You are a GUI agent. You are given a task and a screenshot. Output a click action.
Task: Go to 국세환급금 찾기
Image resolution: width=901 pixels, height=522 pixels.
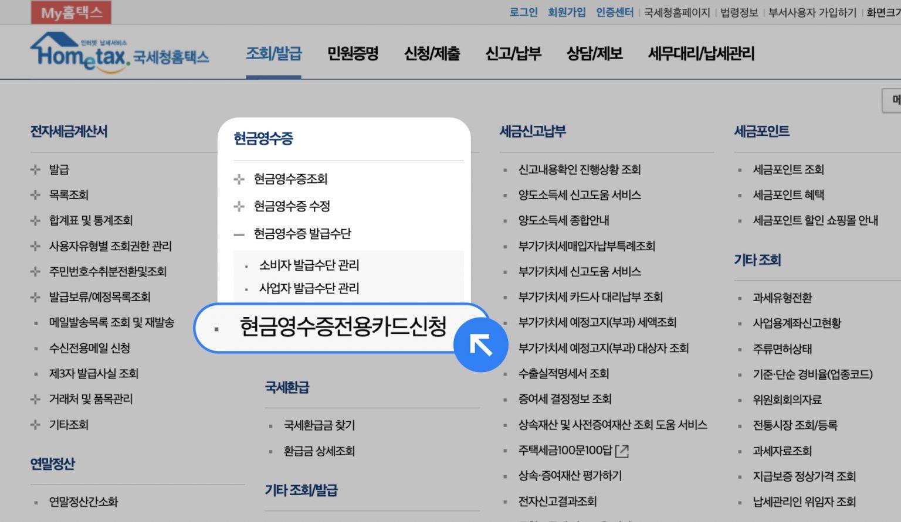[x=319, y=425]
